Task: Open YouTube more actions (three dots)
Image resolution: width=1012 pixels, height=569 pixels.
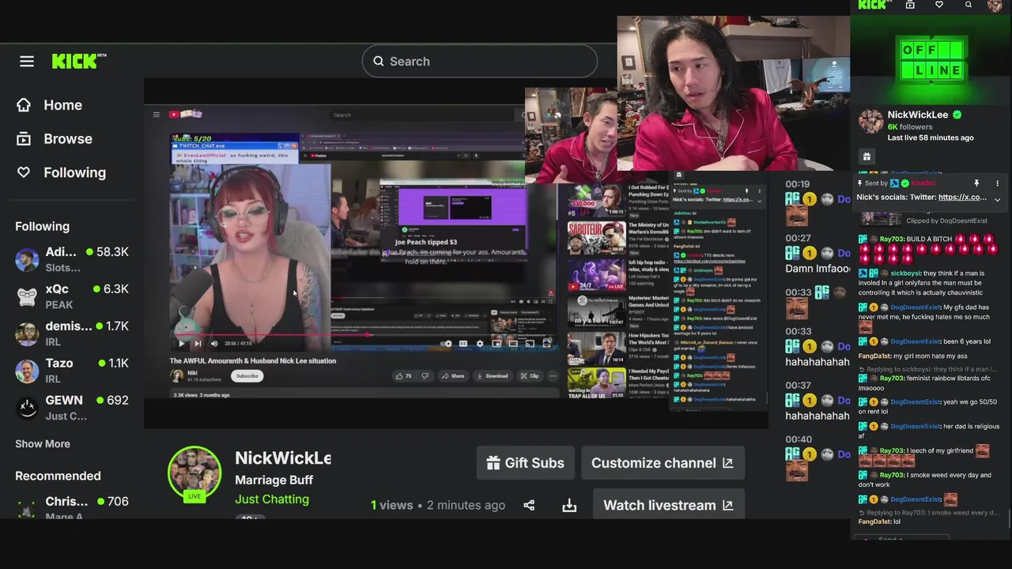Action: click(x=553, y=376)
